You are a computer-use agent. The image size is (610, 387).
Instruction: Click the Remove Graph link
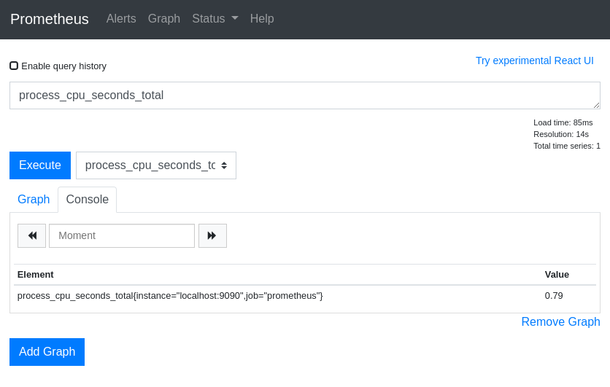pyautogui.click(x=560, y=321)
